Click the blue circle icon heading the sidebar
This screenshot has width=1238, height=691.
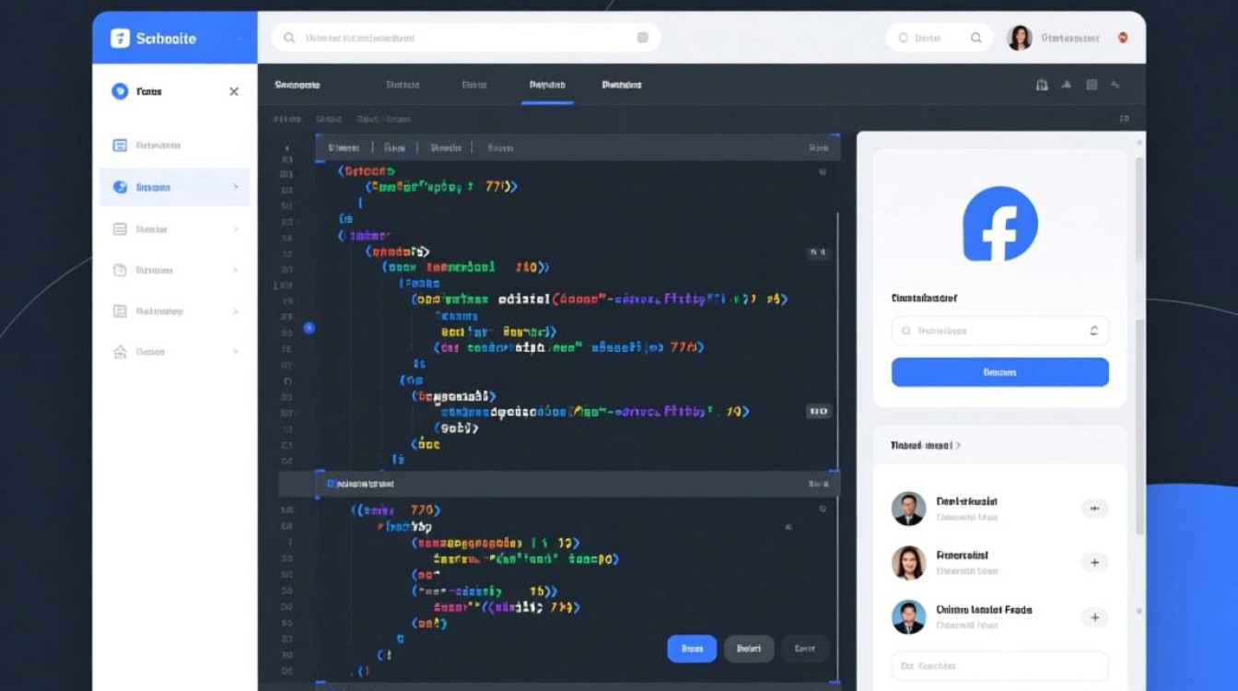click(x=120, y=91)
